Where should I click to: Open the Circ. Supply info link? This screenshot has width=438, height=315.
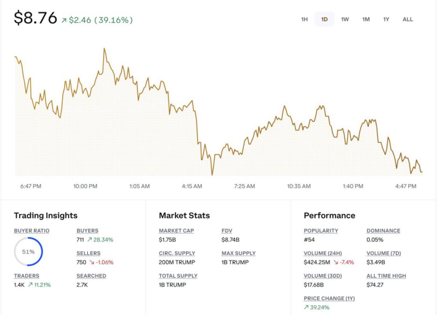click(x=177, y=253)
